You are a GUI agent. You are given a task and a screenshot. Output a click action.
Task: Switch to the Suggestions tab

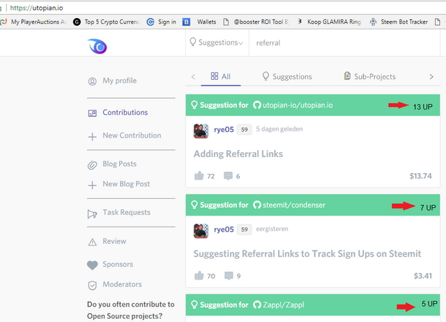tap(287, 77)
